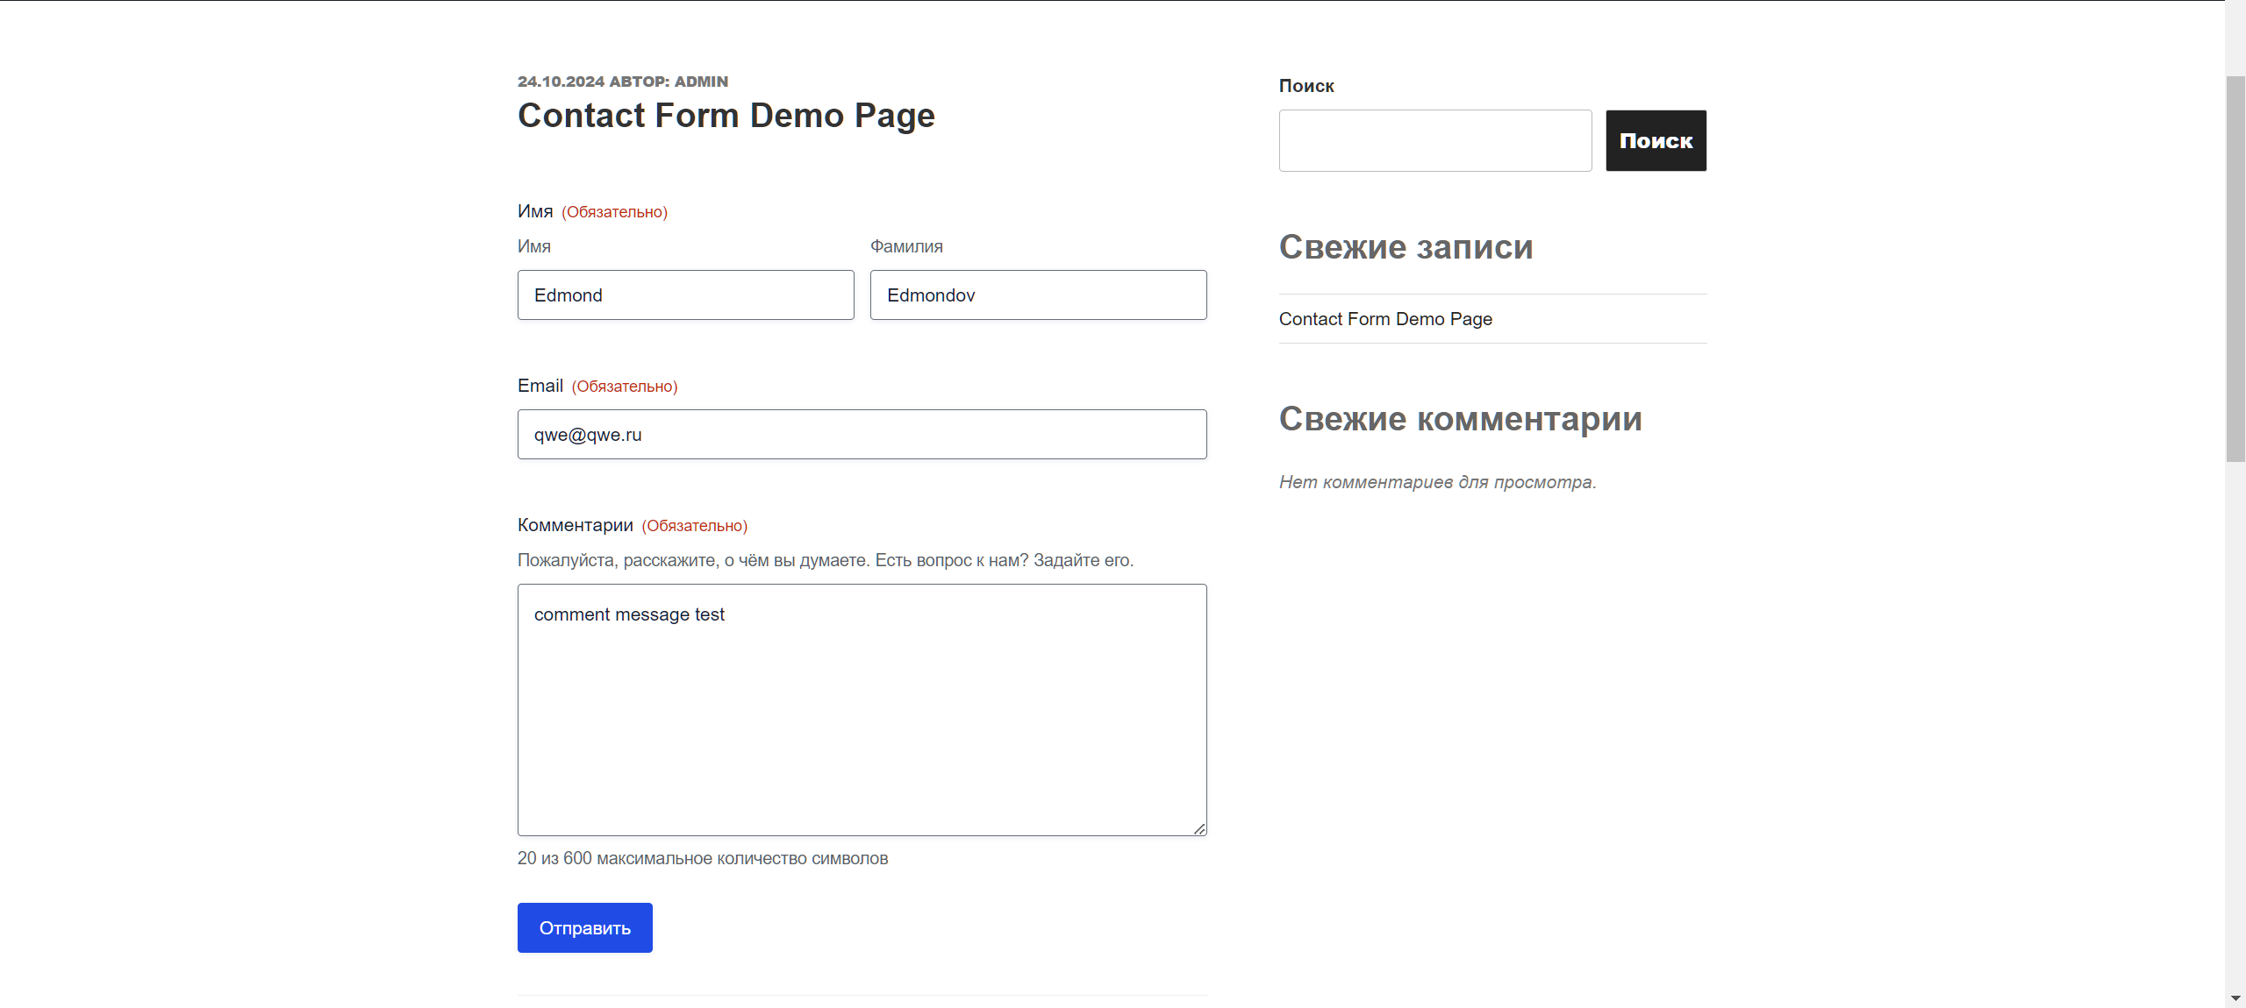Image resolution: width=2246 pixels, height=1008 pixels.
Task: Click the Свежие записи heading
Action: click(x=1406, y=247)
